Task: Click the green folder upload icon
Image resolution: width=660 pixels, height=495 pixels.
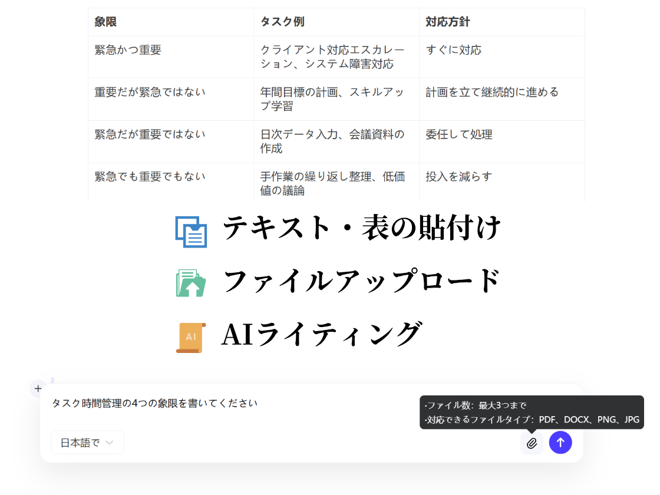Action: pos(190,282)
